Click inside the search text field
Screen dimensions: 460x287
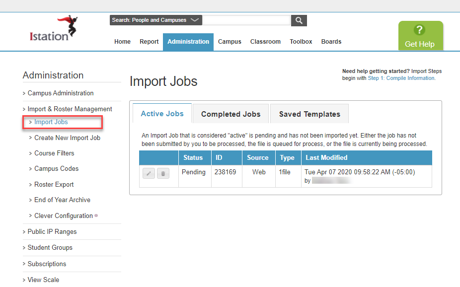246,20
